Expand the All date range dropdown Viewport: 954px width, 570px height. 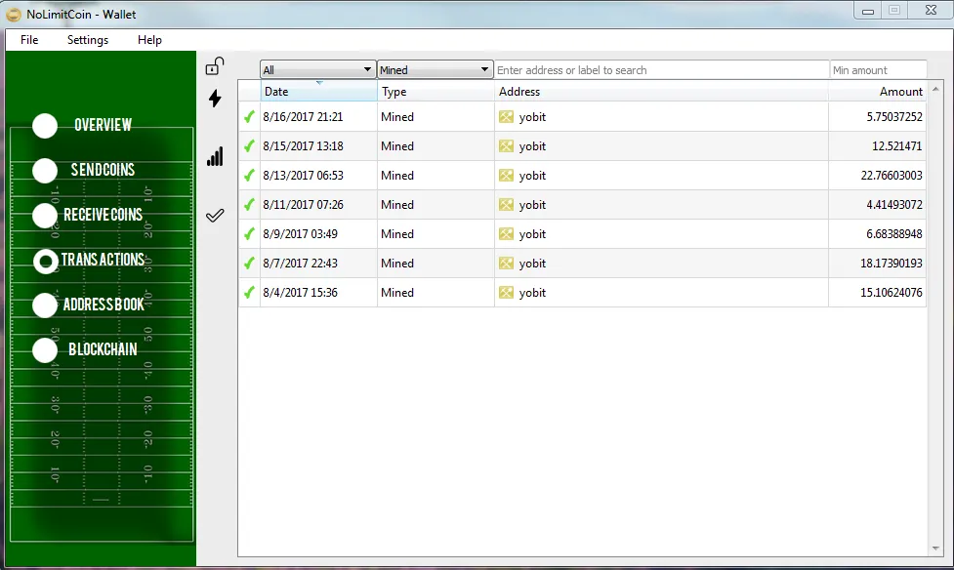[x=317, y=70]
